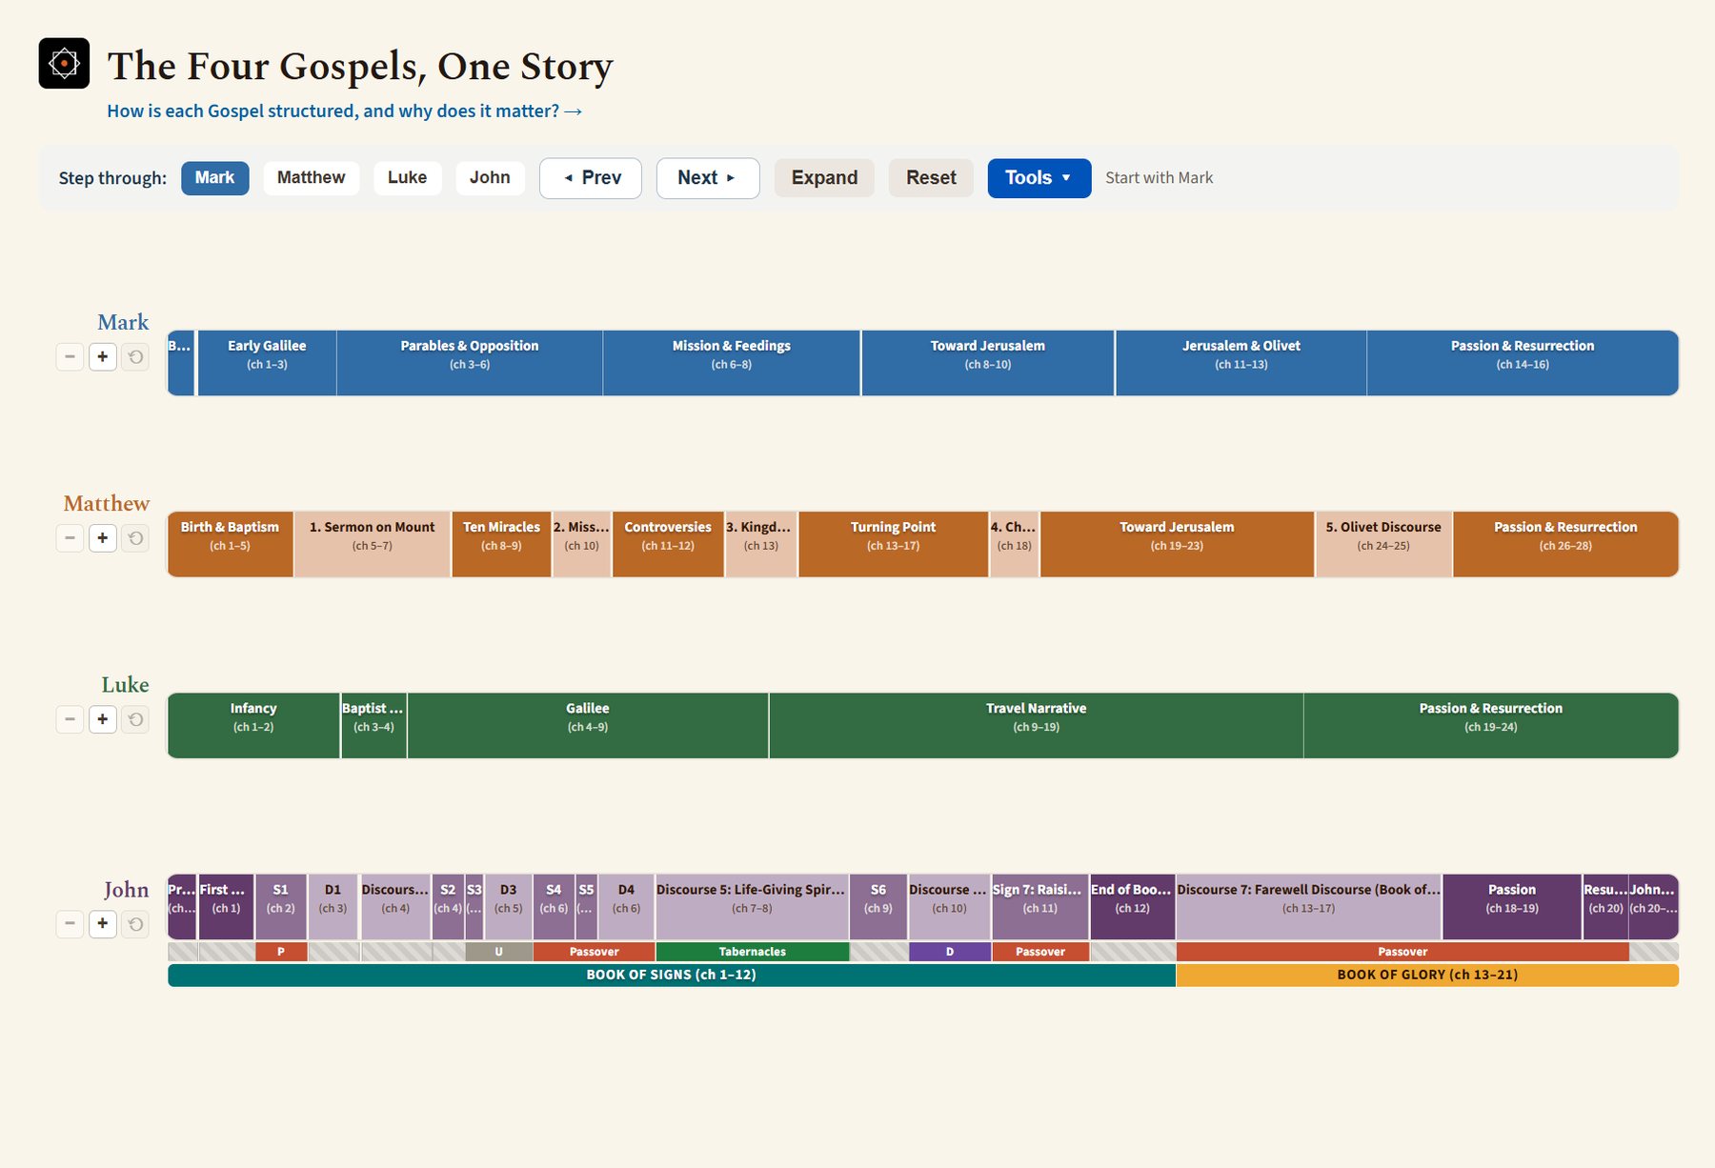Image resolution: width=1715 pixels, height=1168 pixels.
Task: Open the 'How is each Gospel structured' link
Action: [x=345, y=111]
